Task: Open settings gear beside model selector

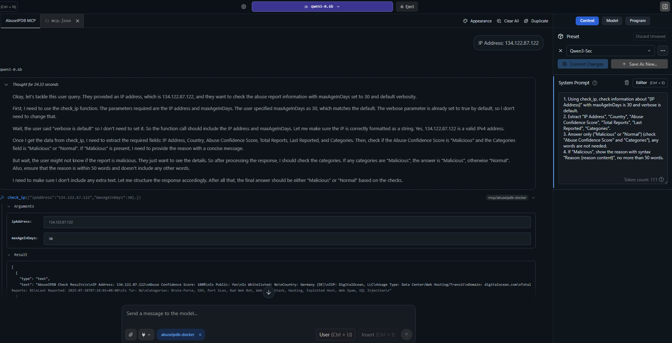Action: pyautogui.click(x=244, y=7)
